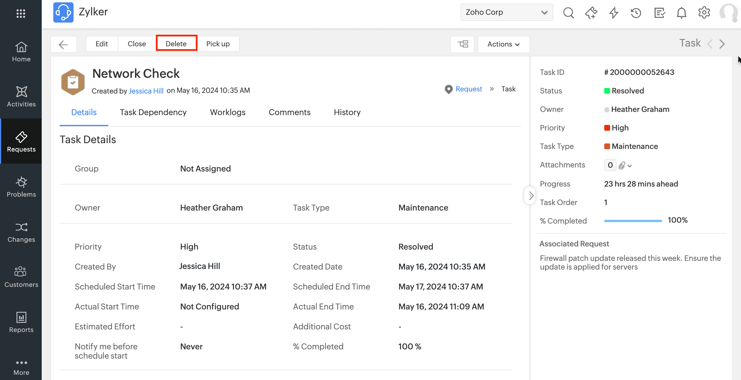Click the % Completed progress bar
The height and width of the screenshot is (380, 741).
tap(633, 221)
